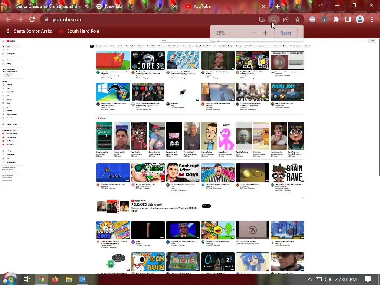
Task: Open the 3-3 Shorts video
Action: click(x=174, y=136)
